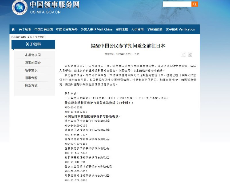Click the A+ icon to increase font size

point(190,54)
